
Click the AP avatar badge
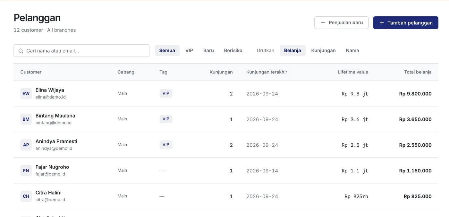26,145
